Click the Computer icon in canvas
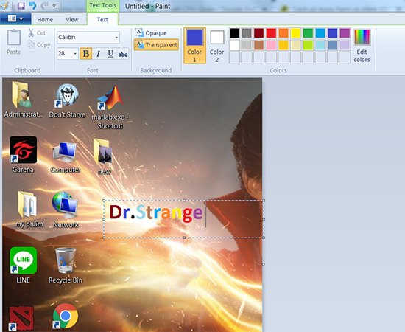 65,153
